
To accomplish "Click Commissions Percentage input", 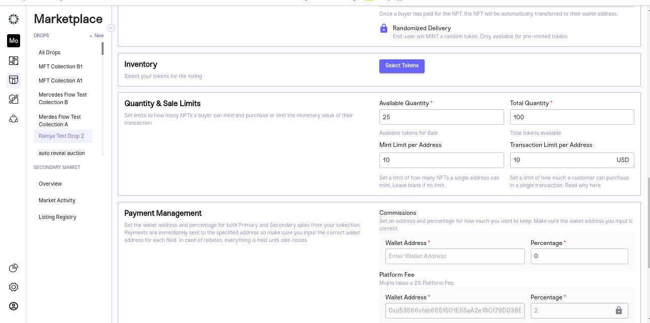I will point(579,256).
